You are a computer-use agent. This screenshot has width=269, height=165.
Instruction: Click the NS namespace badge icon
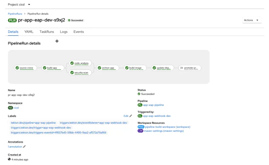(x=10, y=108)
